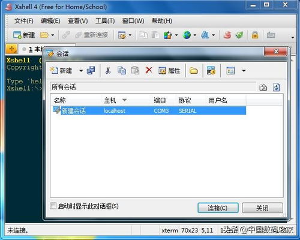Click the cut scissors icon in session dialog

tap(108, 70)
